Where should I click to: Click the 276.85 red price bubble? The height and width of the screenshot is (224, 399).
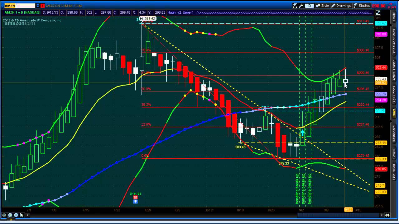(x=381, y=169)
